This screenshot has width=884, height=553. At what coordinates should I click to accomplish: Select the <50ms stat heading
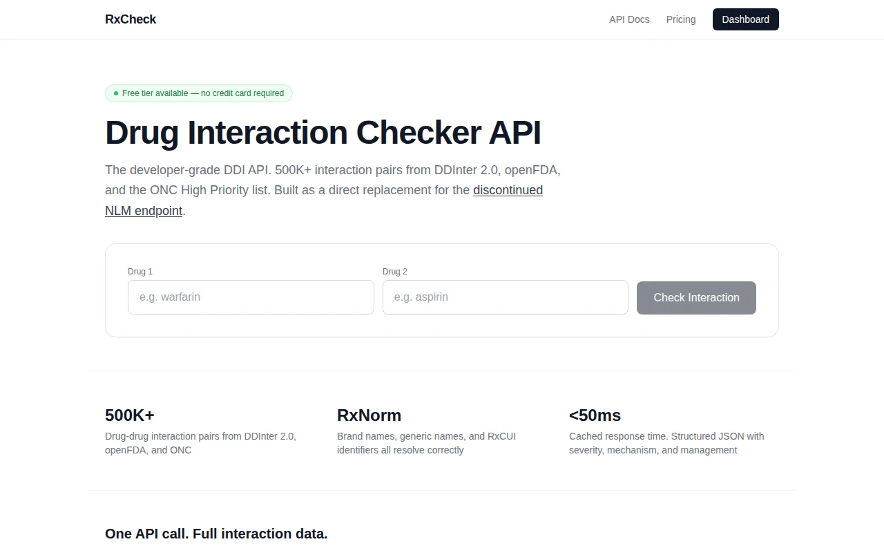595,415
